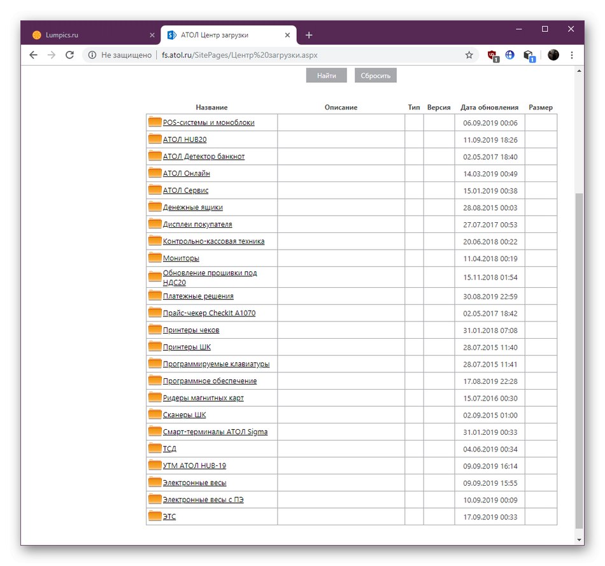The width and height of the screenshot is (605, 566).
Task: Click the Сбросить reset button
Action: coord(376,76)
